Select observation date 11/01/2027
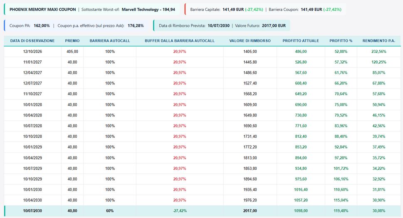 click(x=32, y=62)
